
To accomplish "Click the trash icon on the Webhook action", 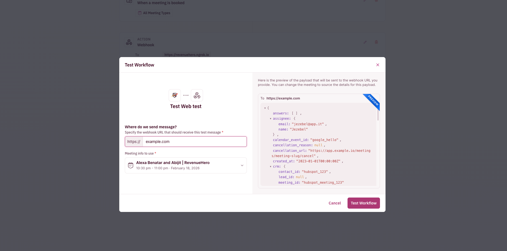I will [376, 42].
